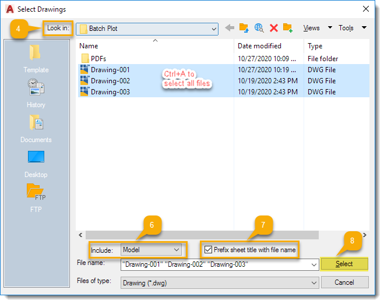This screenshot has height=304, width=384.
Task: Open the Search the Web icon
Action: tap(259, 28)
